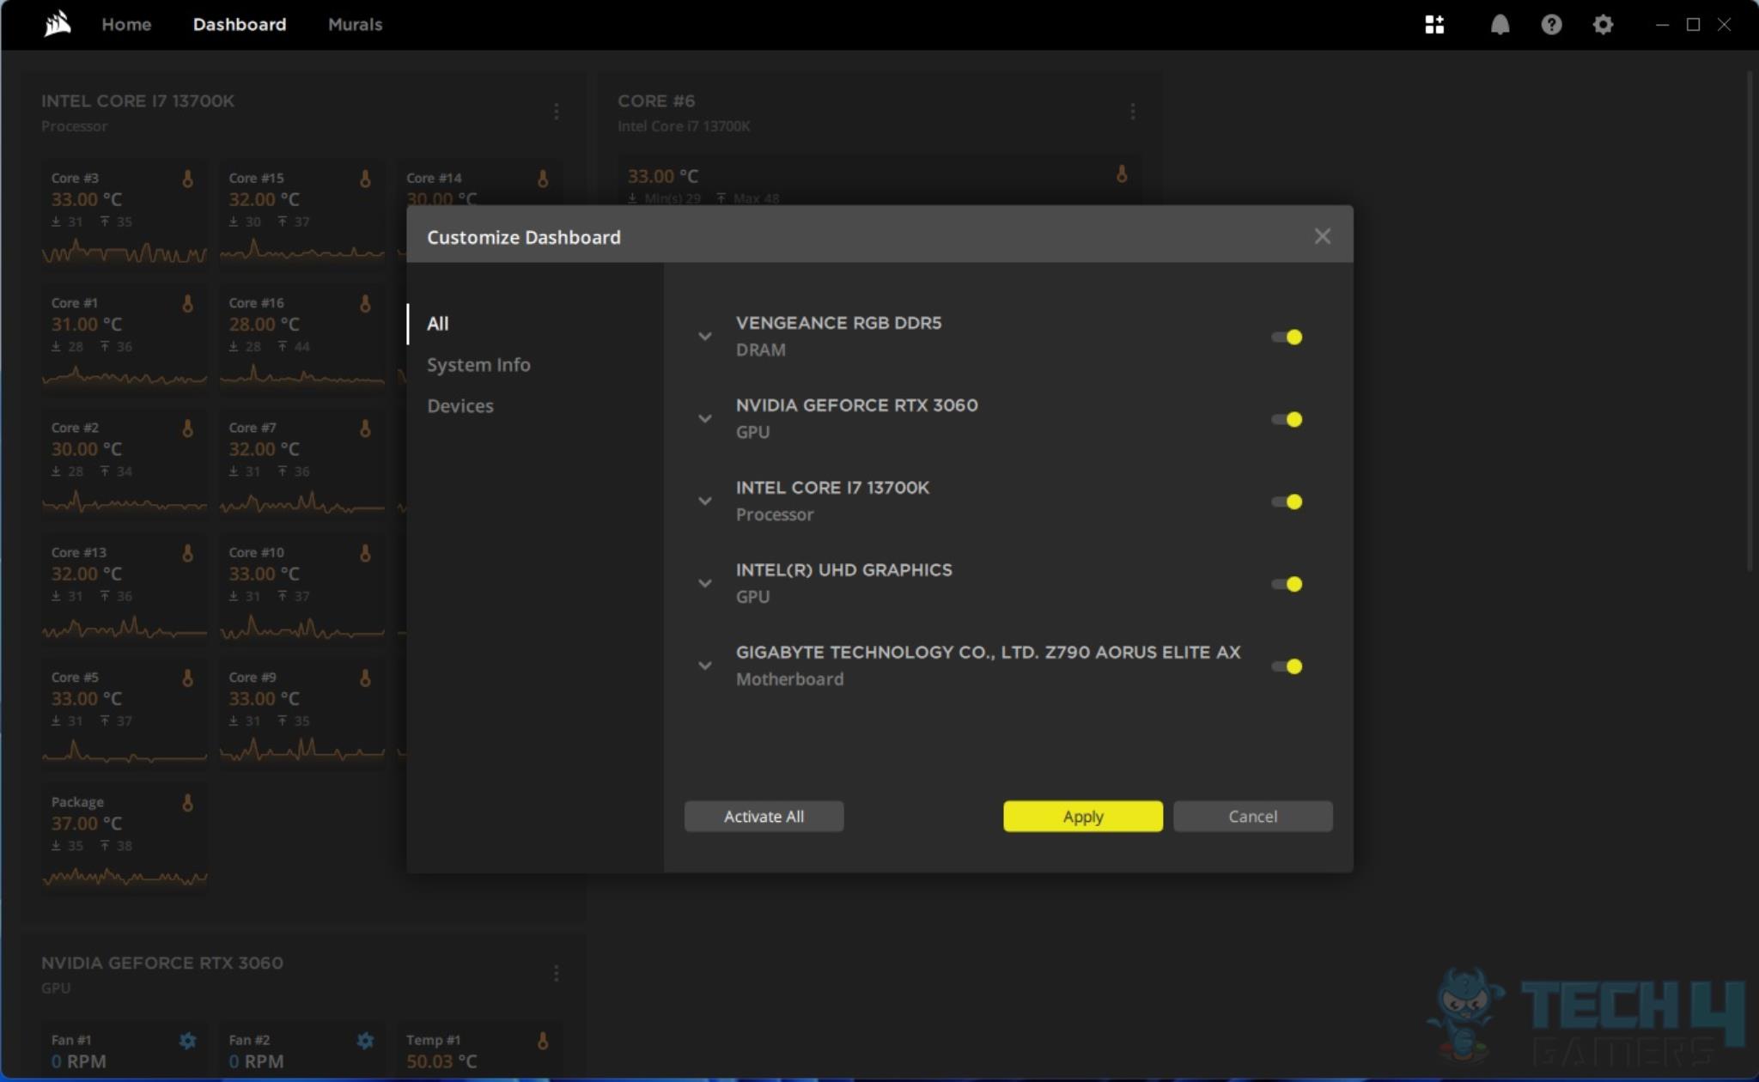Click three-dot menu of Core #6 panel
This screenshot has width=1759, height=1082.
pos(1133,112)
